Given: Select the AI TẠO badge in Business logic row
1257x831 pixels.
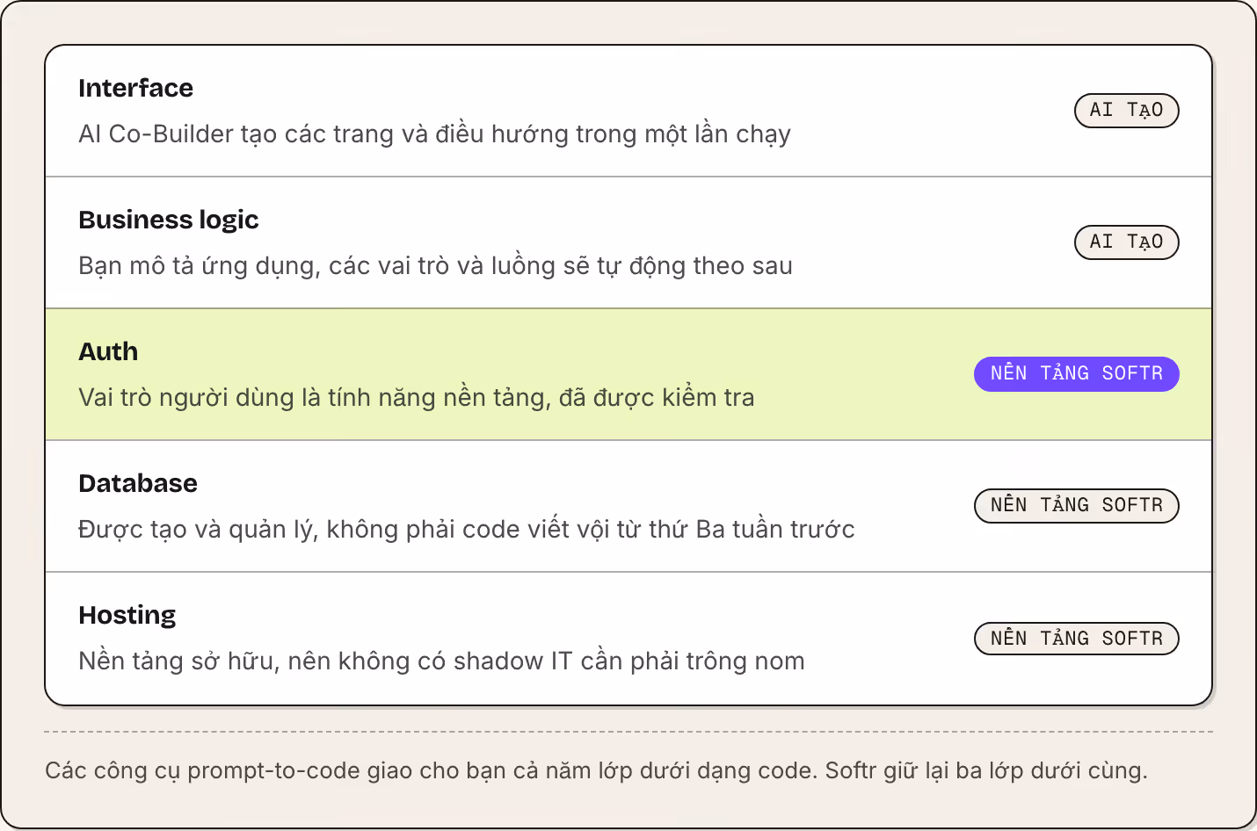Looking at the screenshot, I should coord(1126,242).
